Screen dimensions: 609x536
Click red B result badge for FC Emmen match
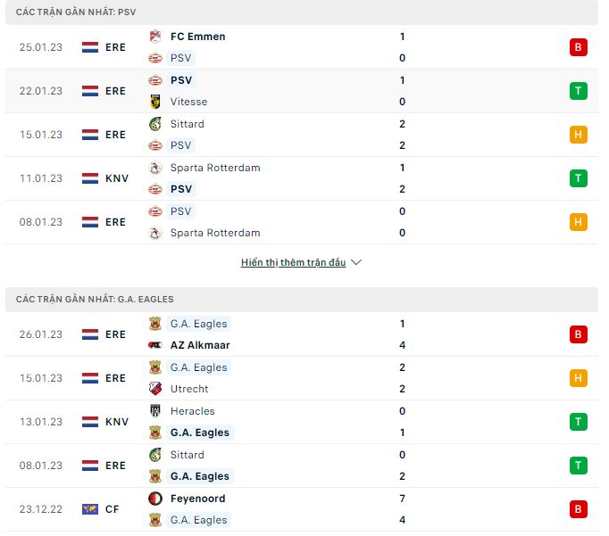click(x=578, y=47)
